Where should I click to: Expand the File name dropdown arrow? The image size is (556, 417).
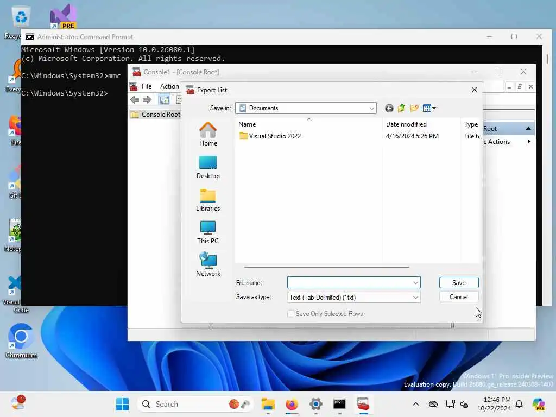(x=415, y=282)
